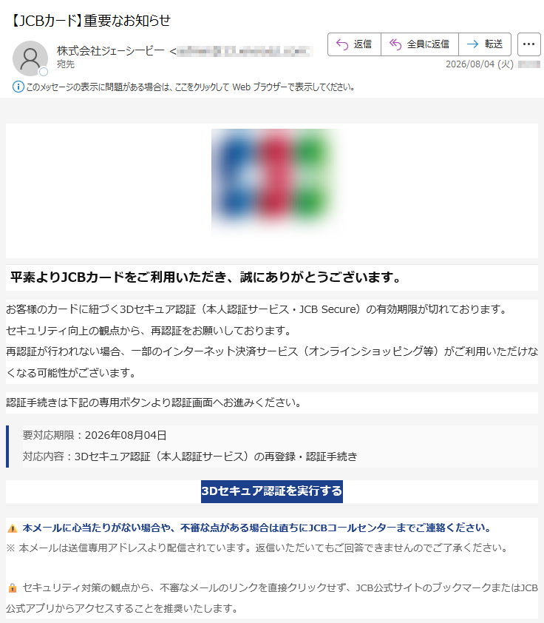This screenshot has height=623, width=544.
Task: Click the line beginning 対応内容：3Dセキュア認証
Action: [x=190, y=457]
